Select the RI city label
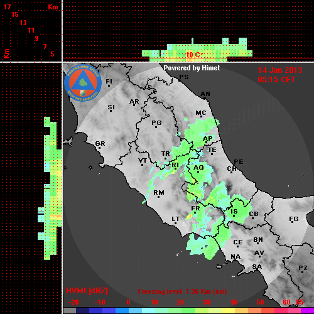Image resolution: width=314 pixels, height=314 pixels. coord(175,165)
